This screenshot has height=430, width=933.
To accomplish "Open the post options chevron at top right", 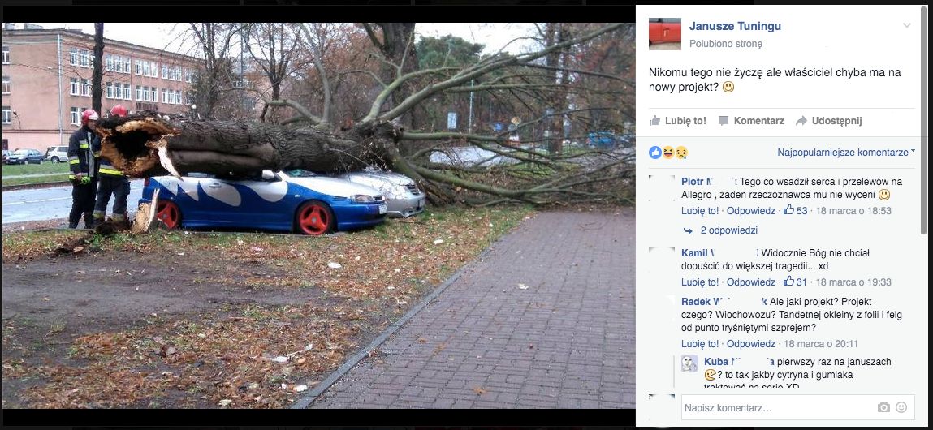I will coord(907,25).
